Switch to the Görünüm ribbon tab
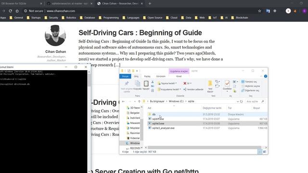The image size is (308, 173). point(161,76)
